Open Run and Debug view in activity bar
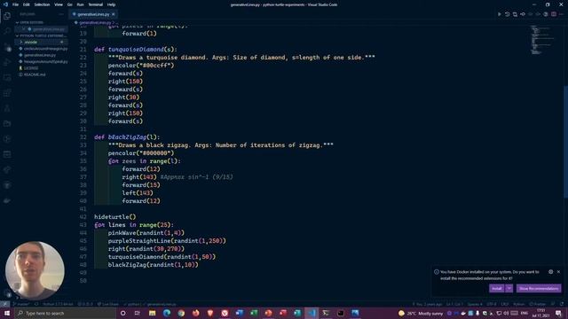The image size is (568, 319). (x=7, y=62)
